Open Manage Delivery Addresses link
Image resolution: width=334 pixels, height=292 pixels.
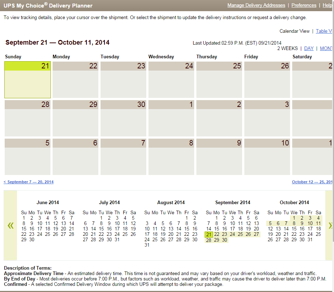(x=256, y=5)
